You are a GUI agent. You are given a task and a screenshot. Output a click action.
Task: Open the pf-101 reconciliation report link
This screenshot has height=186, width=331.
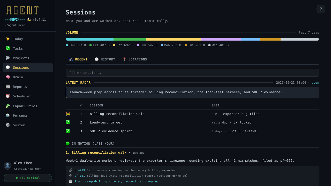80,176
